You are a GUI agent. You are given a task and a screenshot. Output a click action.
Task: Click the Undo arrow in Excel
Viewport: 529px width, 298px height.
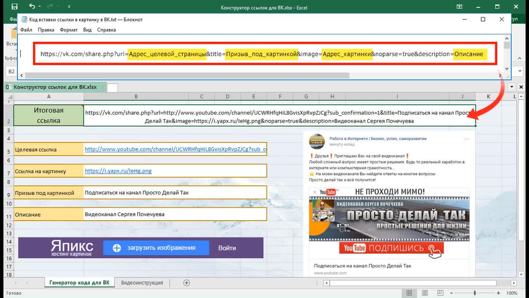click(32, 7)
